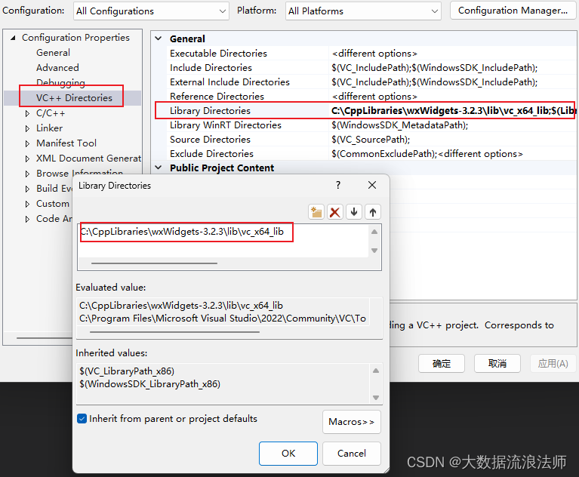The width and height of the screenshot is (579, 477).
Task: Move line up with the up arrow icon
Action: (373, 212)
